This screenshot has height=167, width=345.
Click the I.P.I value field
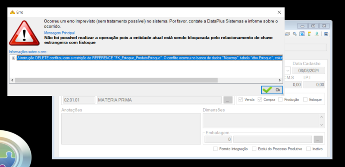(314, 85)
